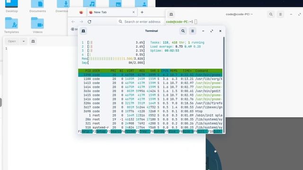Open search in code@code-PC terminal
Image resolution: width=303 pixels, height=170 pixels.
click(x=271, y=14)
